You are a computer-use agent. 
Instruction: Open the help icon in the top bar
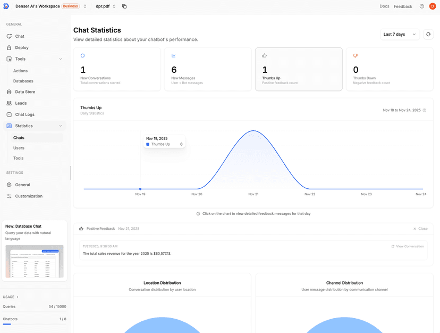[421, 6]
